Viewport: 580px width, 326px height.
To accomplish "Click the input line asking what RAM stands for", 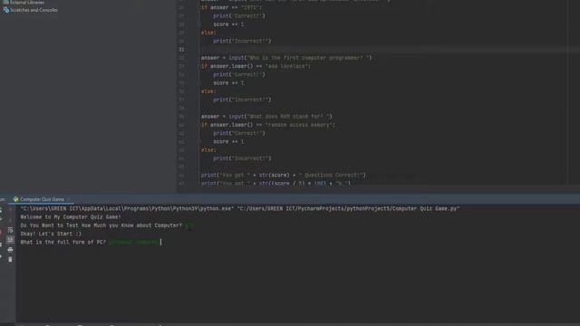I will [266, 117].
